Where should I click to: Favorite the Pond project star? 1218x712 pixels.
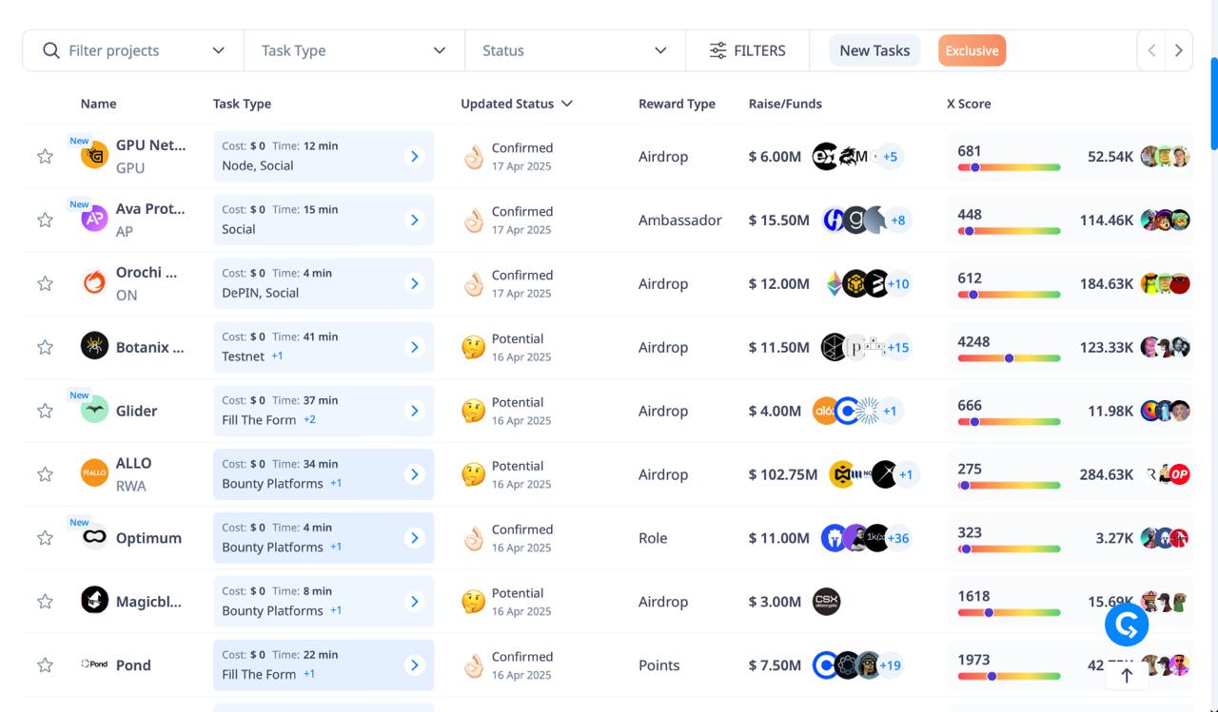(45, 665)
